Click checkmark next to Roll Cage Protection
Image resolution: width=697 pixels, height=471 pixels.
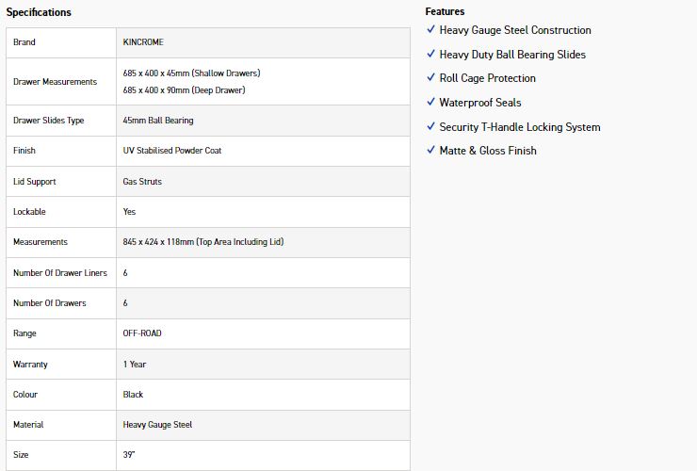(430, 77)
